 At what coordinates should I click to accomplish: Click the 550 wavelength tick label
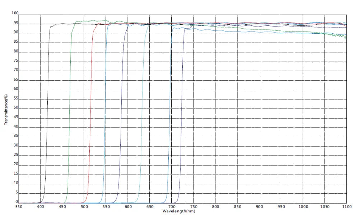click(x=106, y=207)
